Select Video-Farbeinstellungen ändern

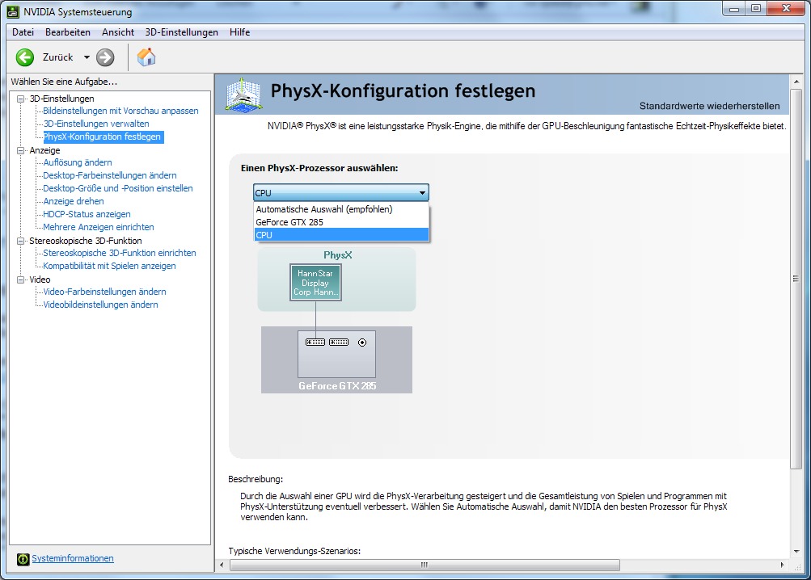tap(104, 292)
